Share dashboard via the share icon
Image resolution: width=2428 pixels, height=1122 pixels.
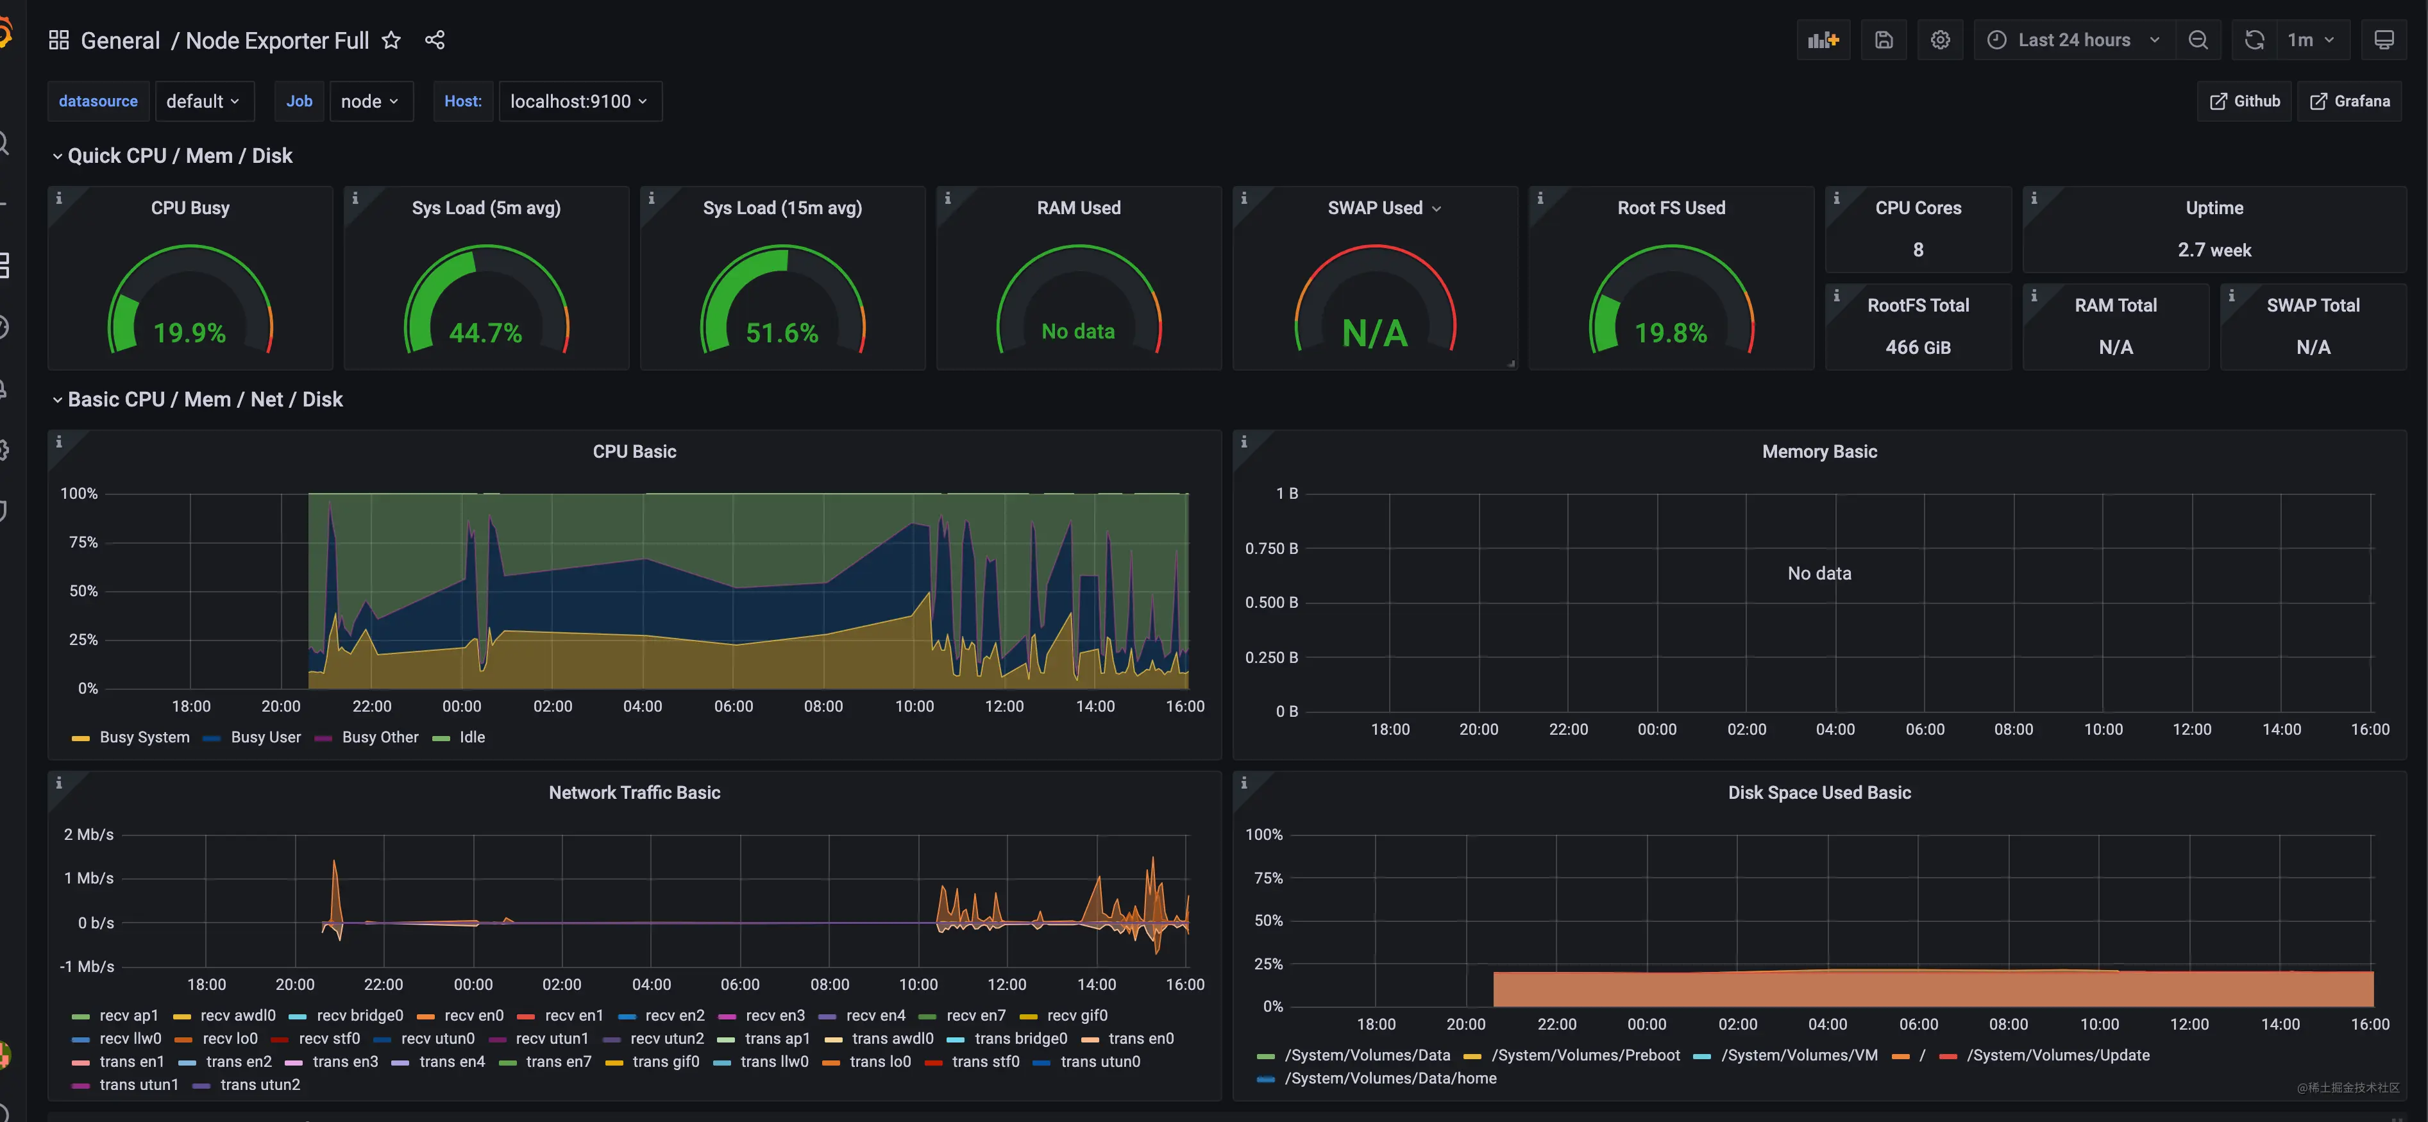click(435, 40)
